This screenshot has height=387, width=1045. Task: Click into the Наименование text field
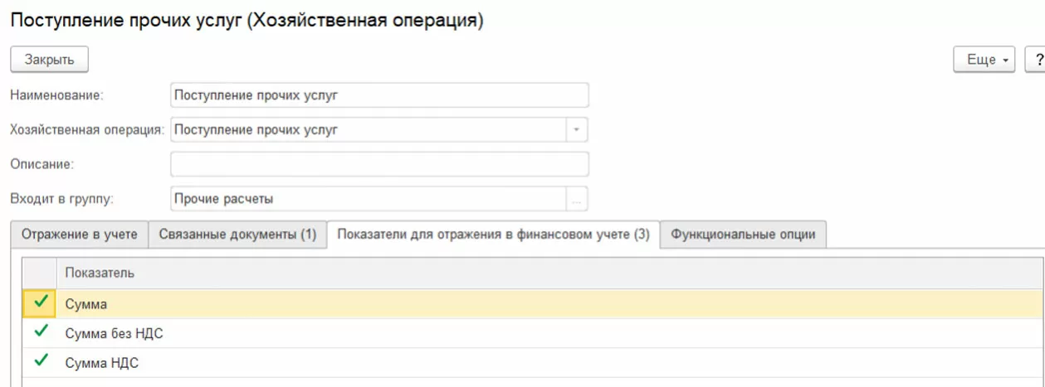coord(378,95)
